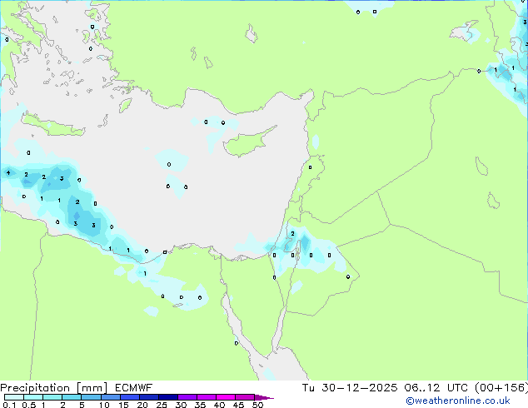
Task: Click the 'Precipitation [mm]' title text
Action: click(x=53, y=388)
